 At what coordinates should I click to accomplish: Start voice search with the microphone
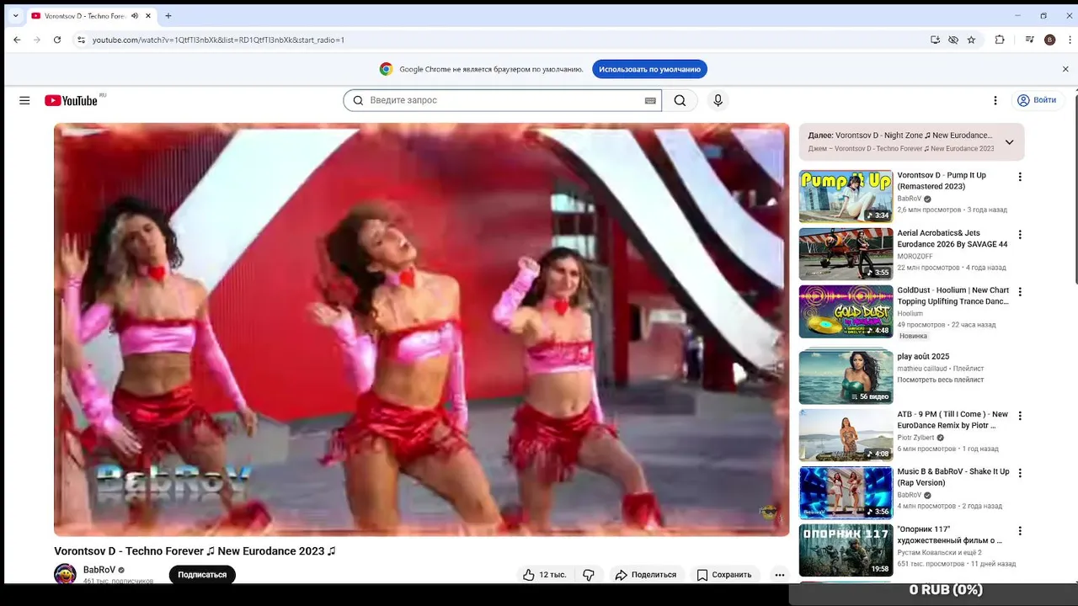click(x=718, y=100)
